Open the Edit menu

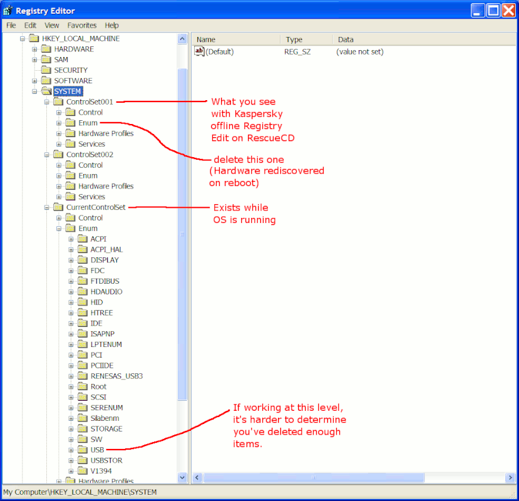(x=30, y=26)
